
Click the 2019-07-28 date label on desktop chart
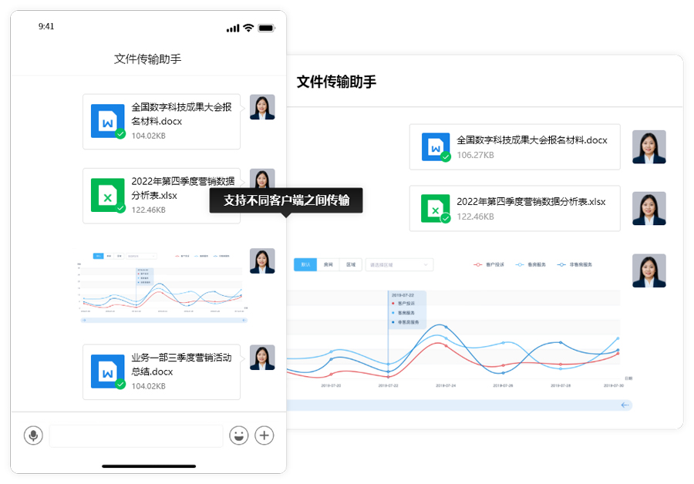(561, 385)
